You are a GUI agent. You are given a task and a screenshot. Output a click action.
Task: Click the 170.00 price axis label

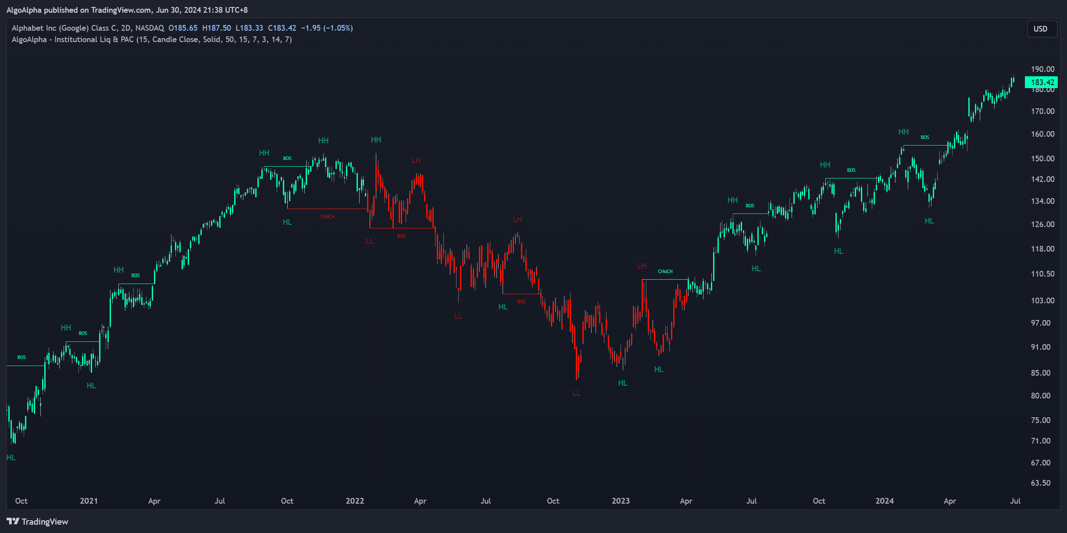[1042, 111]
